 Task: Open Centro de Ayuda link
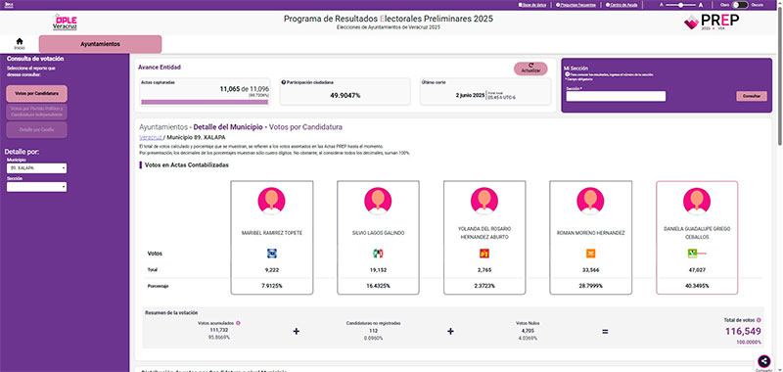point(622,5)
